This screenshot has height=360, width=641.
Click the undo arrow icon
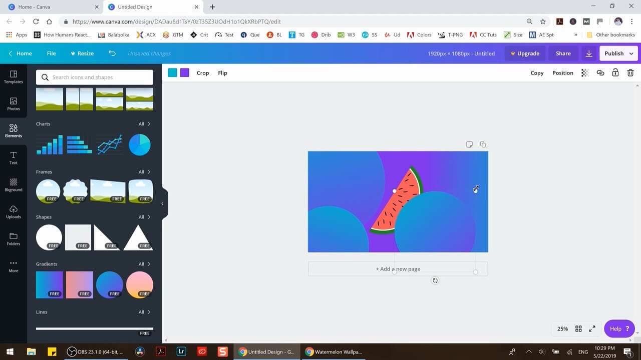point(112,53)
